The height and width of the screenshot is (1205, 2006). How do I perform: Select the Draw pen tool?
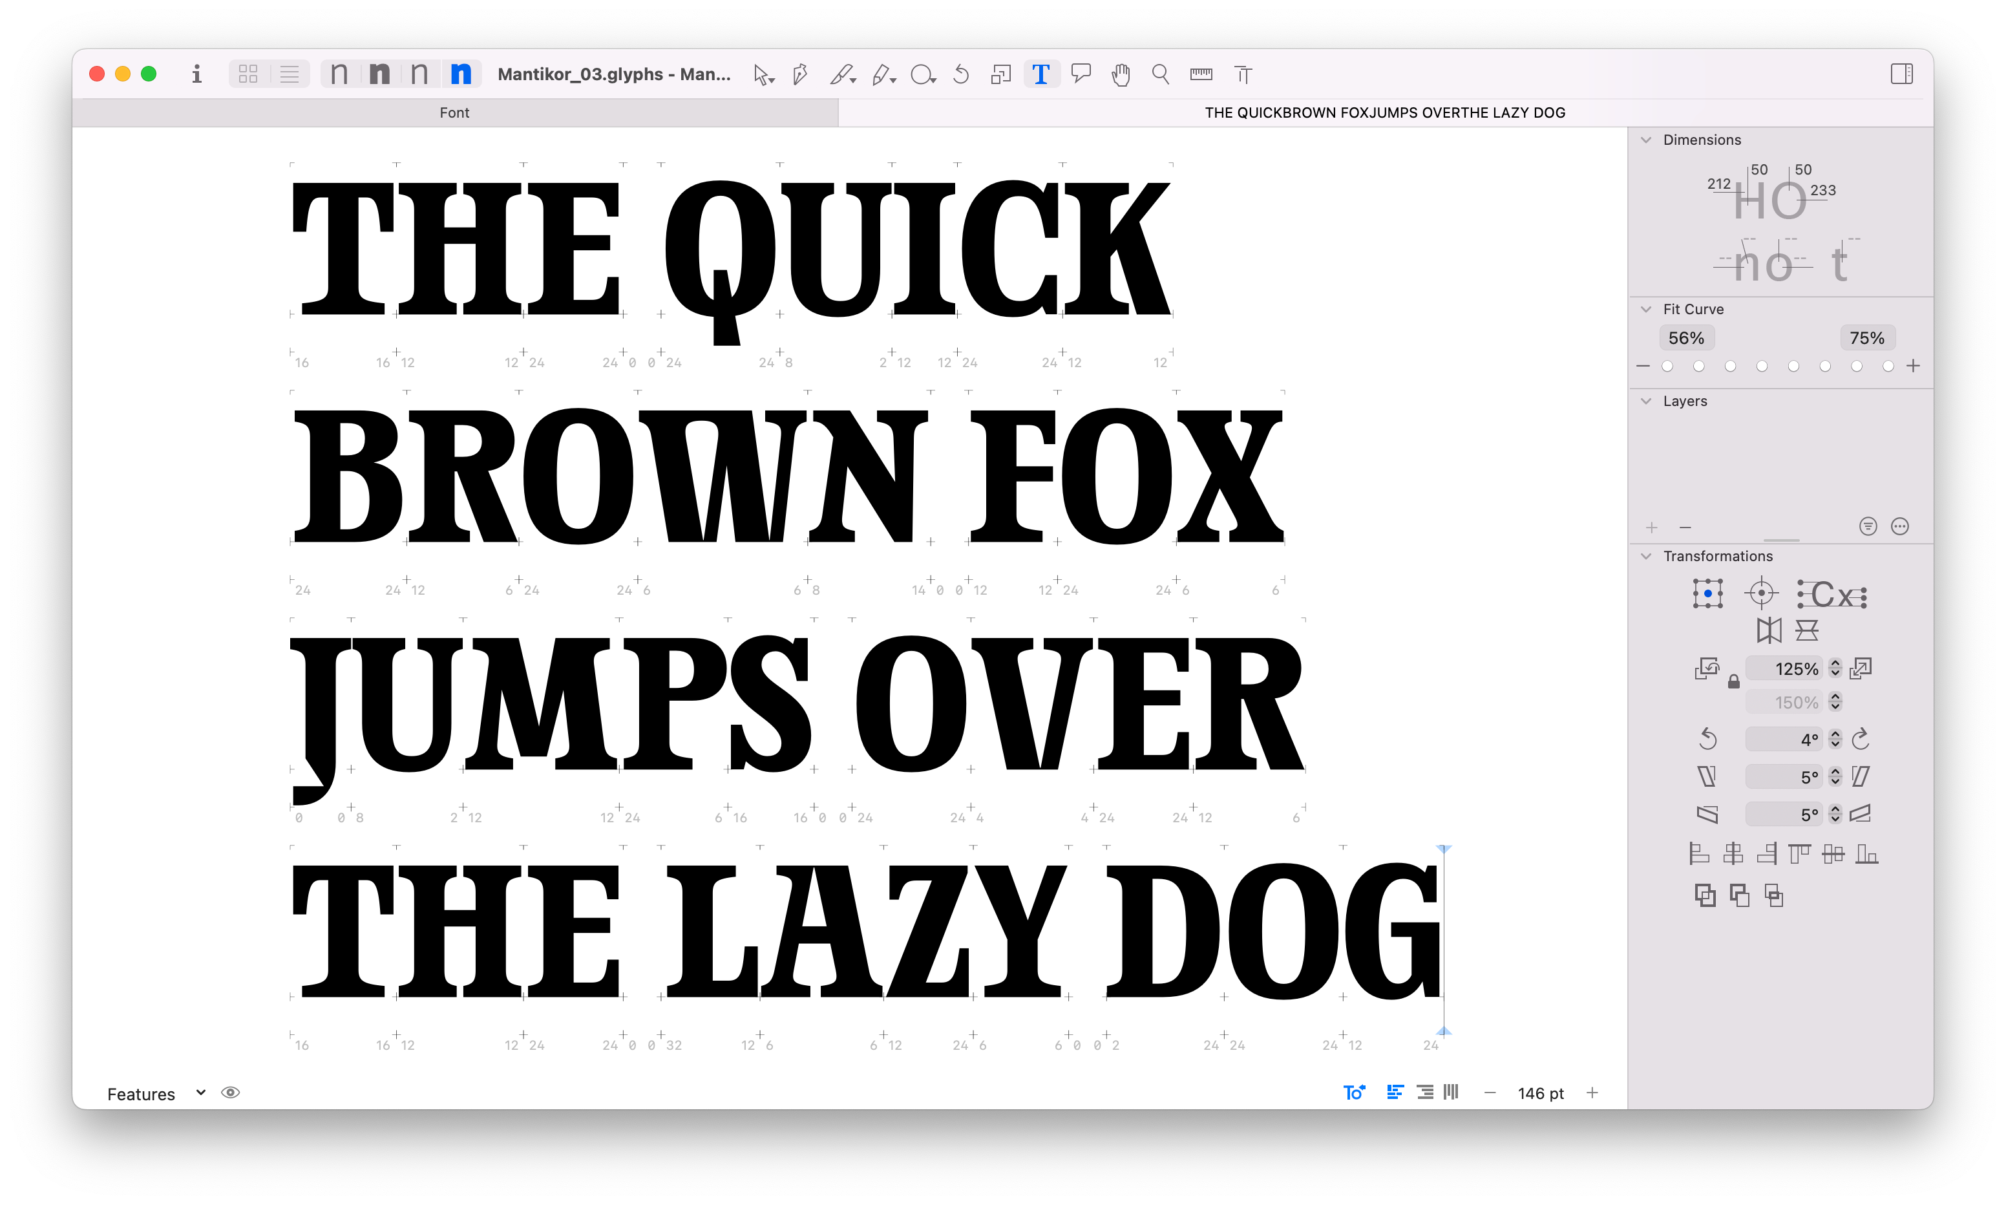coord(799,75)
